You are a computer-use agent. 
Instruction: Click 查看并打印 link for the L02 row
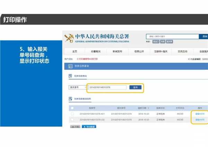(x=200, y=120)
